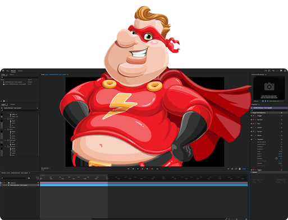The width and height of the screenshot is (288, 220).
Task: Click the folder icon below Project list
Action: coord(4,101)
